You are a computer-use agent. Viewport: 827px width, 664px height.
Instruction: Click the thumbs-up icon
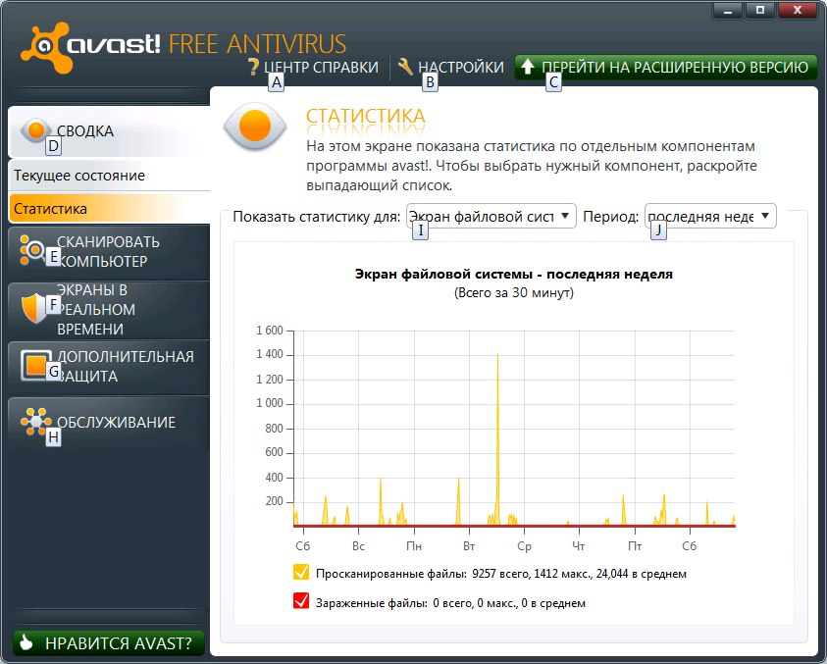click(26, 642)
